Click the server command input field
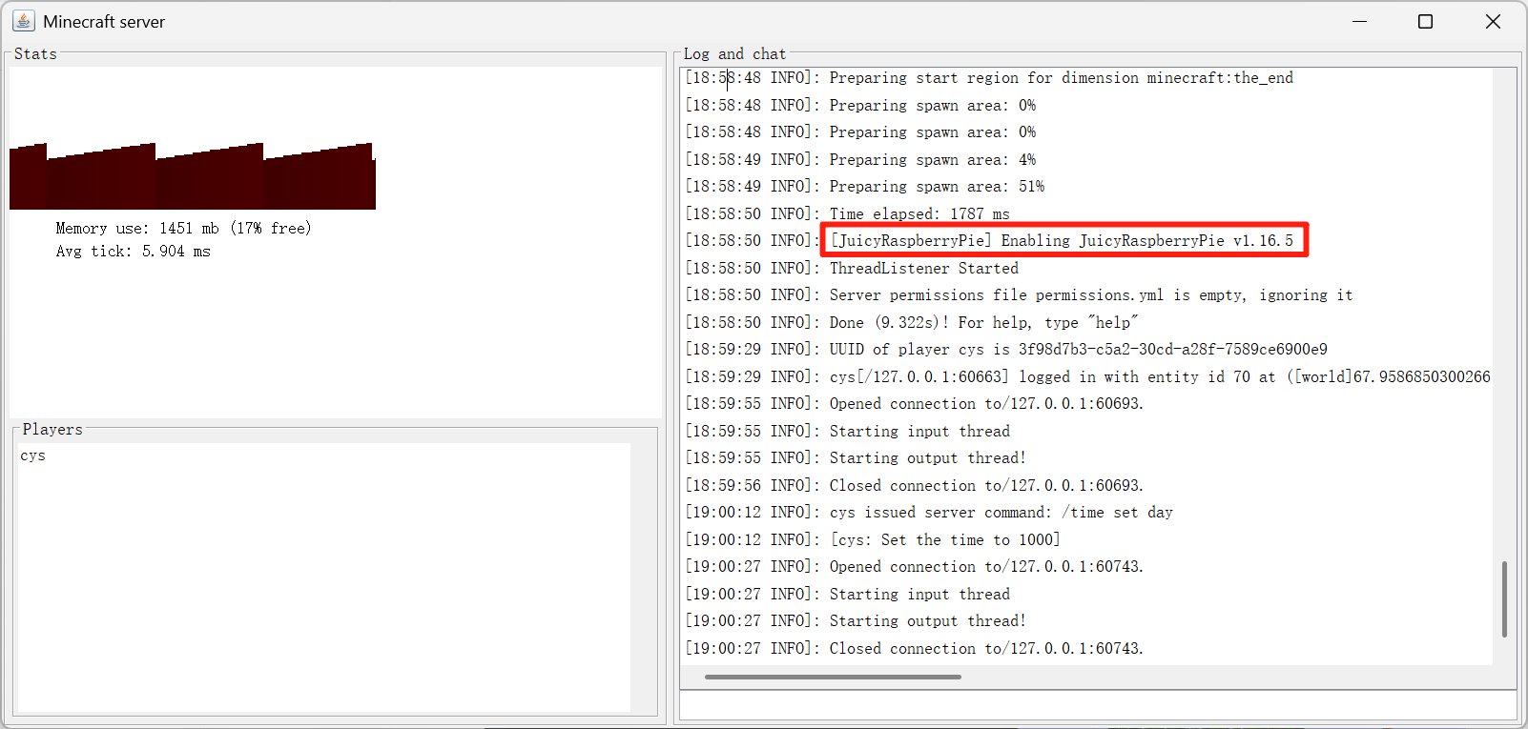The image size is (1528, 729). pos(1098,705)
